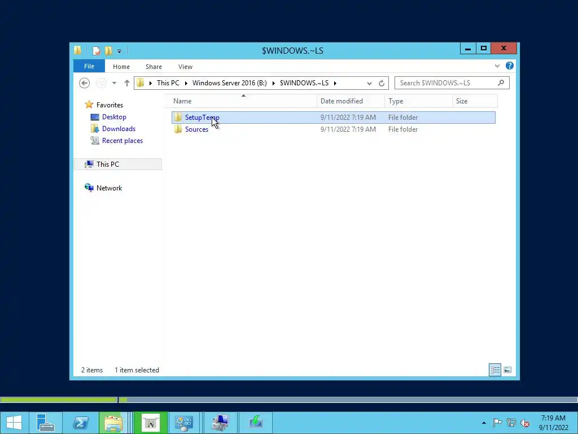Screen dimensions: 578x434
Task: Click the SetupTemp folder icon
Action: (178, 118)
